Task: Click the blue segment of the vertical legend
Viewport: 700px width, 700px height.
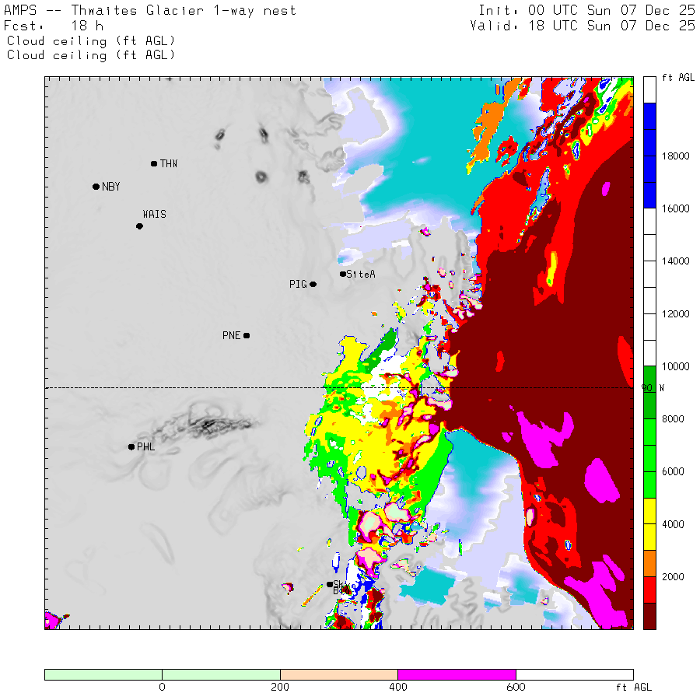Action: click(x=649, y=156)
